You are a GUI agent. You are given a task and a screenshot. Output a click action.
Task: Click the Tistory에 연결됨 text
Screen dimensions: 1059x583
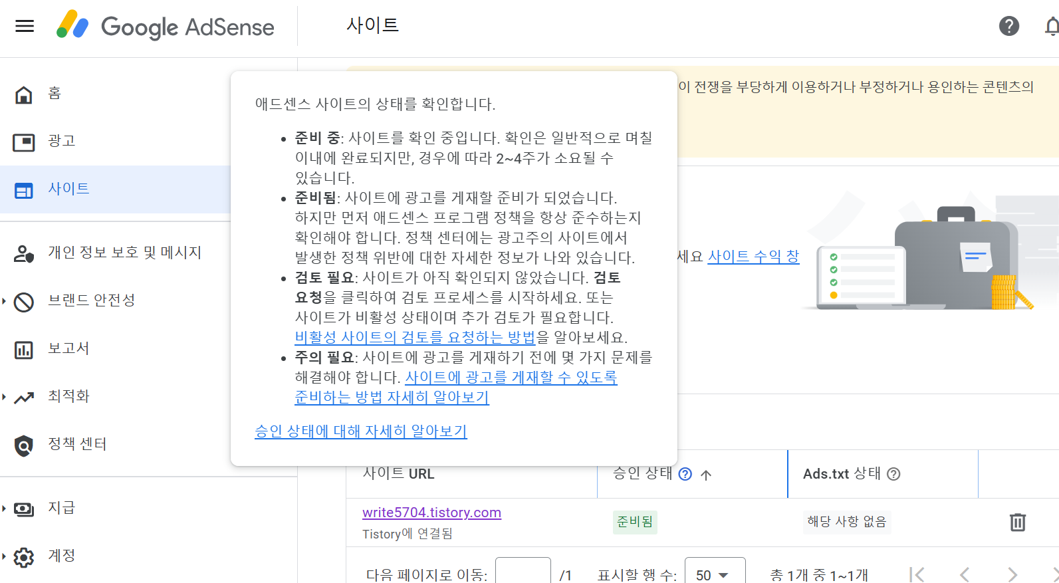408,534
